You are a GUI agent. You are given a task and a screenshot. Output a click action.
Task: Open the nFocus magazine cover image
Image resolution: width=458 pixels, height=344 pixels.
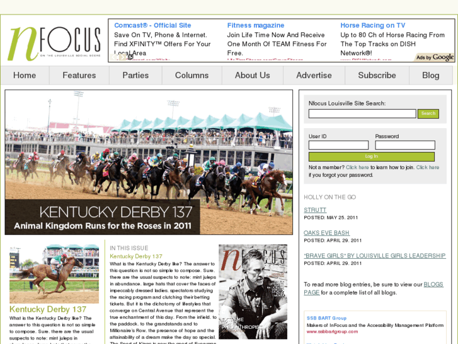coord(253,292)
